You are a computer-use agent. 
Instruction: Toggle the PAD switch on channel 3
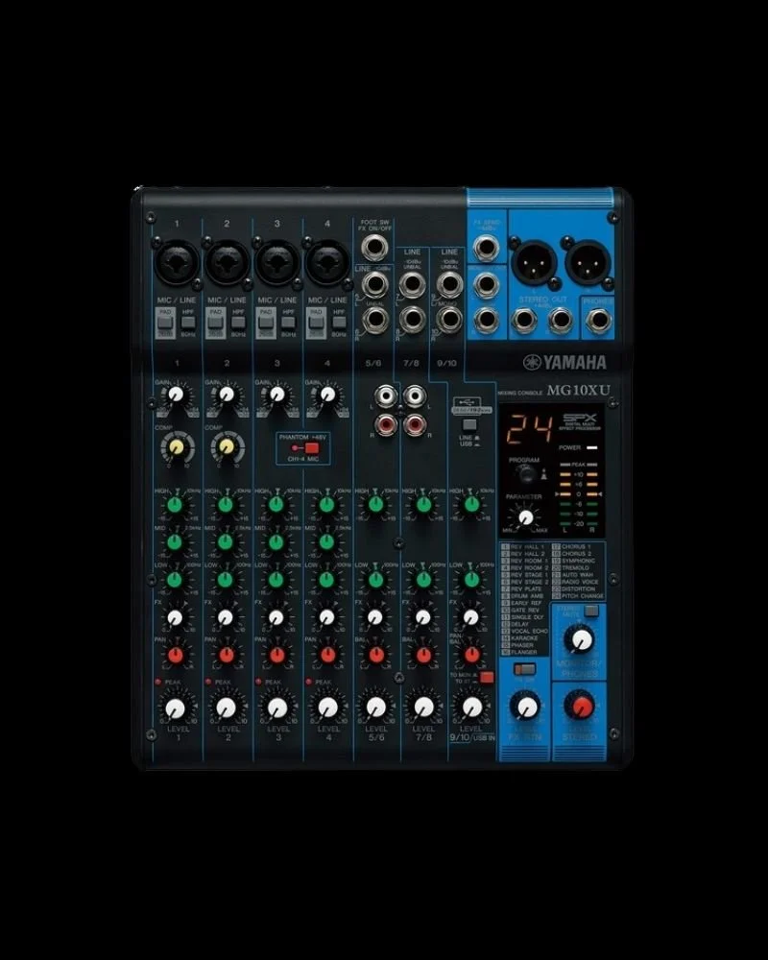coord(265,322)
